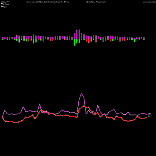Click the red-green Price legend swatch
The height and width of the screenshot is (156, 156).
coord(2,7)
